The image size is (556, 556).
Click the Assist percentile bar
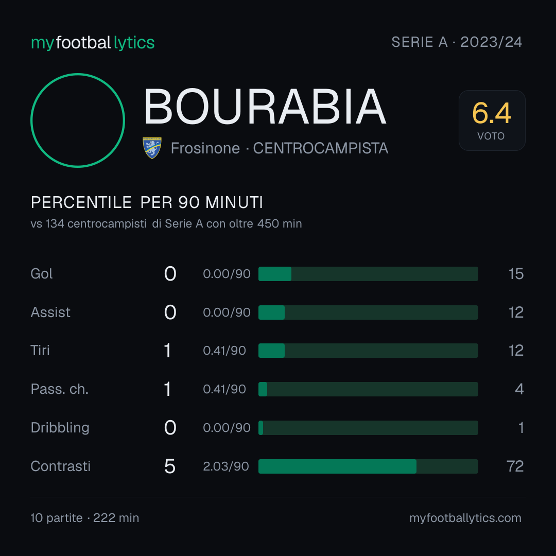click(368, 312)
